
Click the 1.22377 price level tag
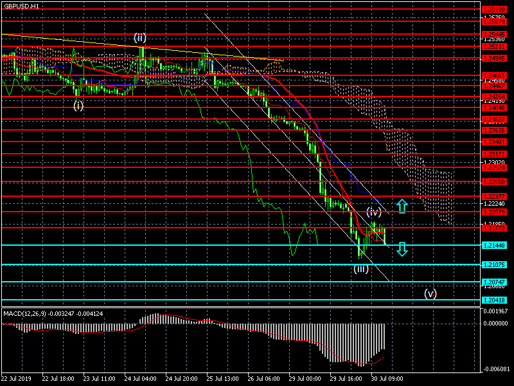coord(494,197)
